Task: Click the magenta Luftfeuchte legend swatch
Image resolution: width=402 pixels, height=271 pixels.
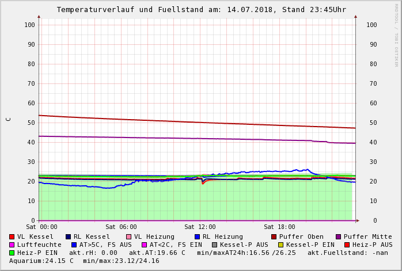Action: pos(12,245)
